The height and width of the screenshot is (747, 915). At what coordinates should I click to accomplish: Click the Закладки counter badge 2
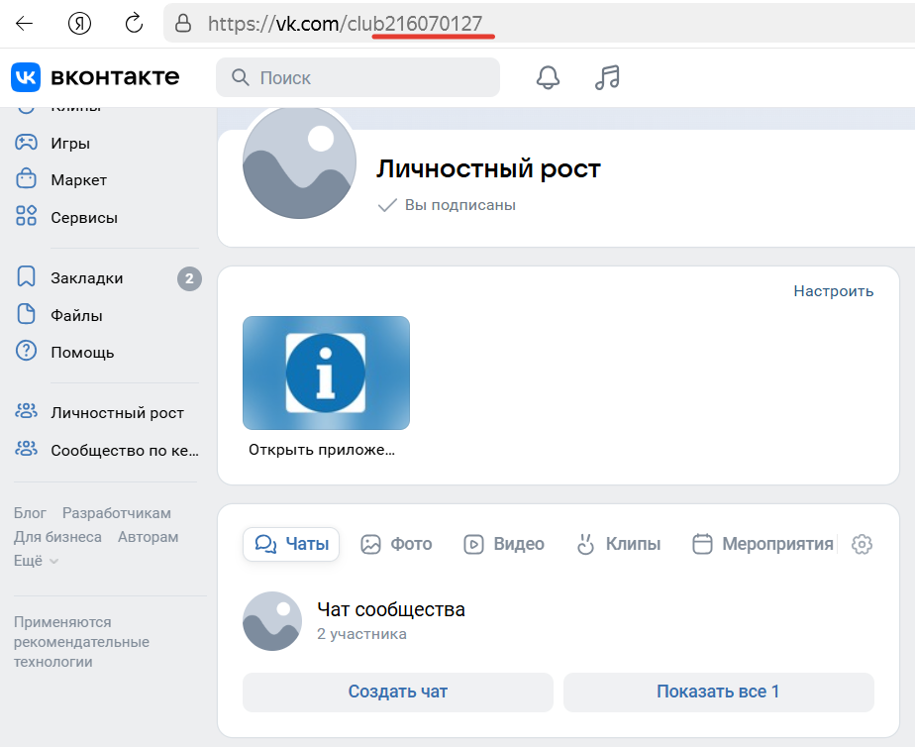[x=190, y=279]
